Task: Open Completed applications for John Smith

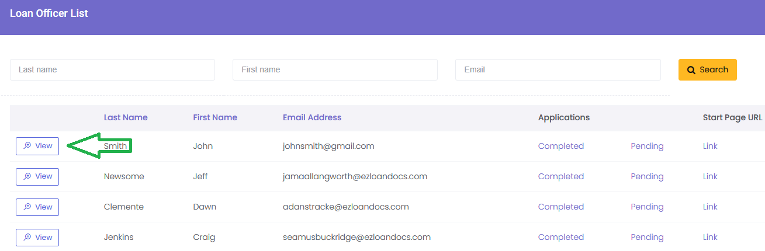Action: [x=560, y=146]
